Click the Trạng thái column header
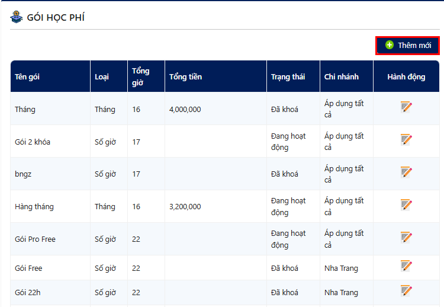 [288, 77]
